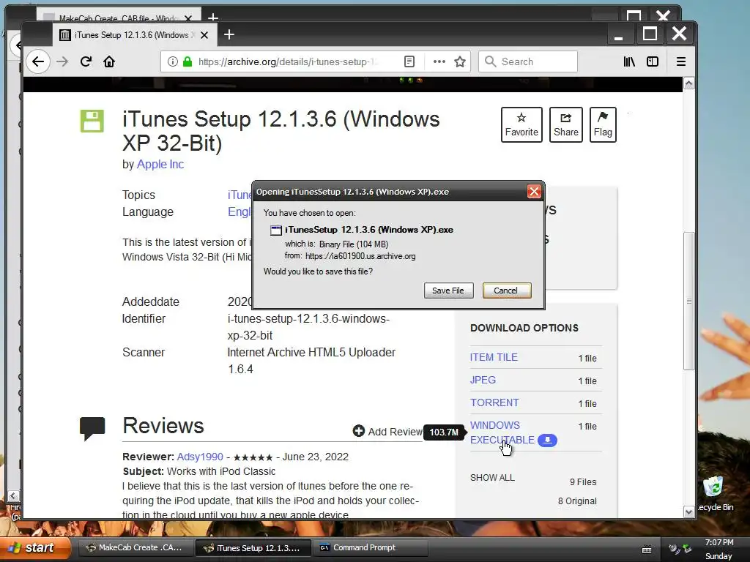Toggle reader view in address bar
This screenshot has height=562, width=750.
coord(409,61)
